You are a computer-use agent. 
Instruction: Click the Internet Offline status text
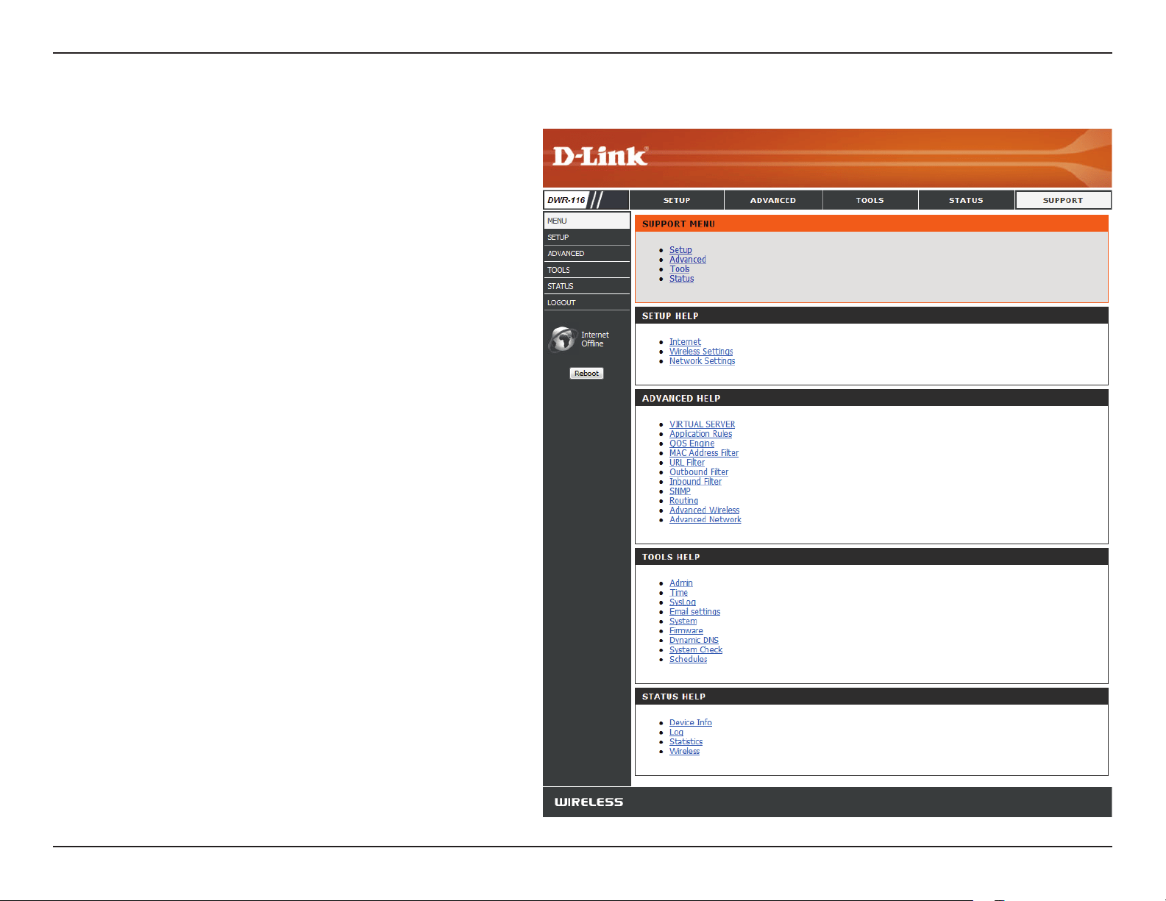point(594,339)
